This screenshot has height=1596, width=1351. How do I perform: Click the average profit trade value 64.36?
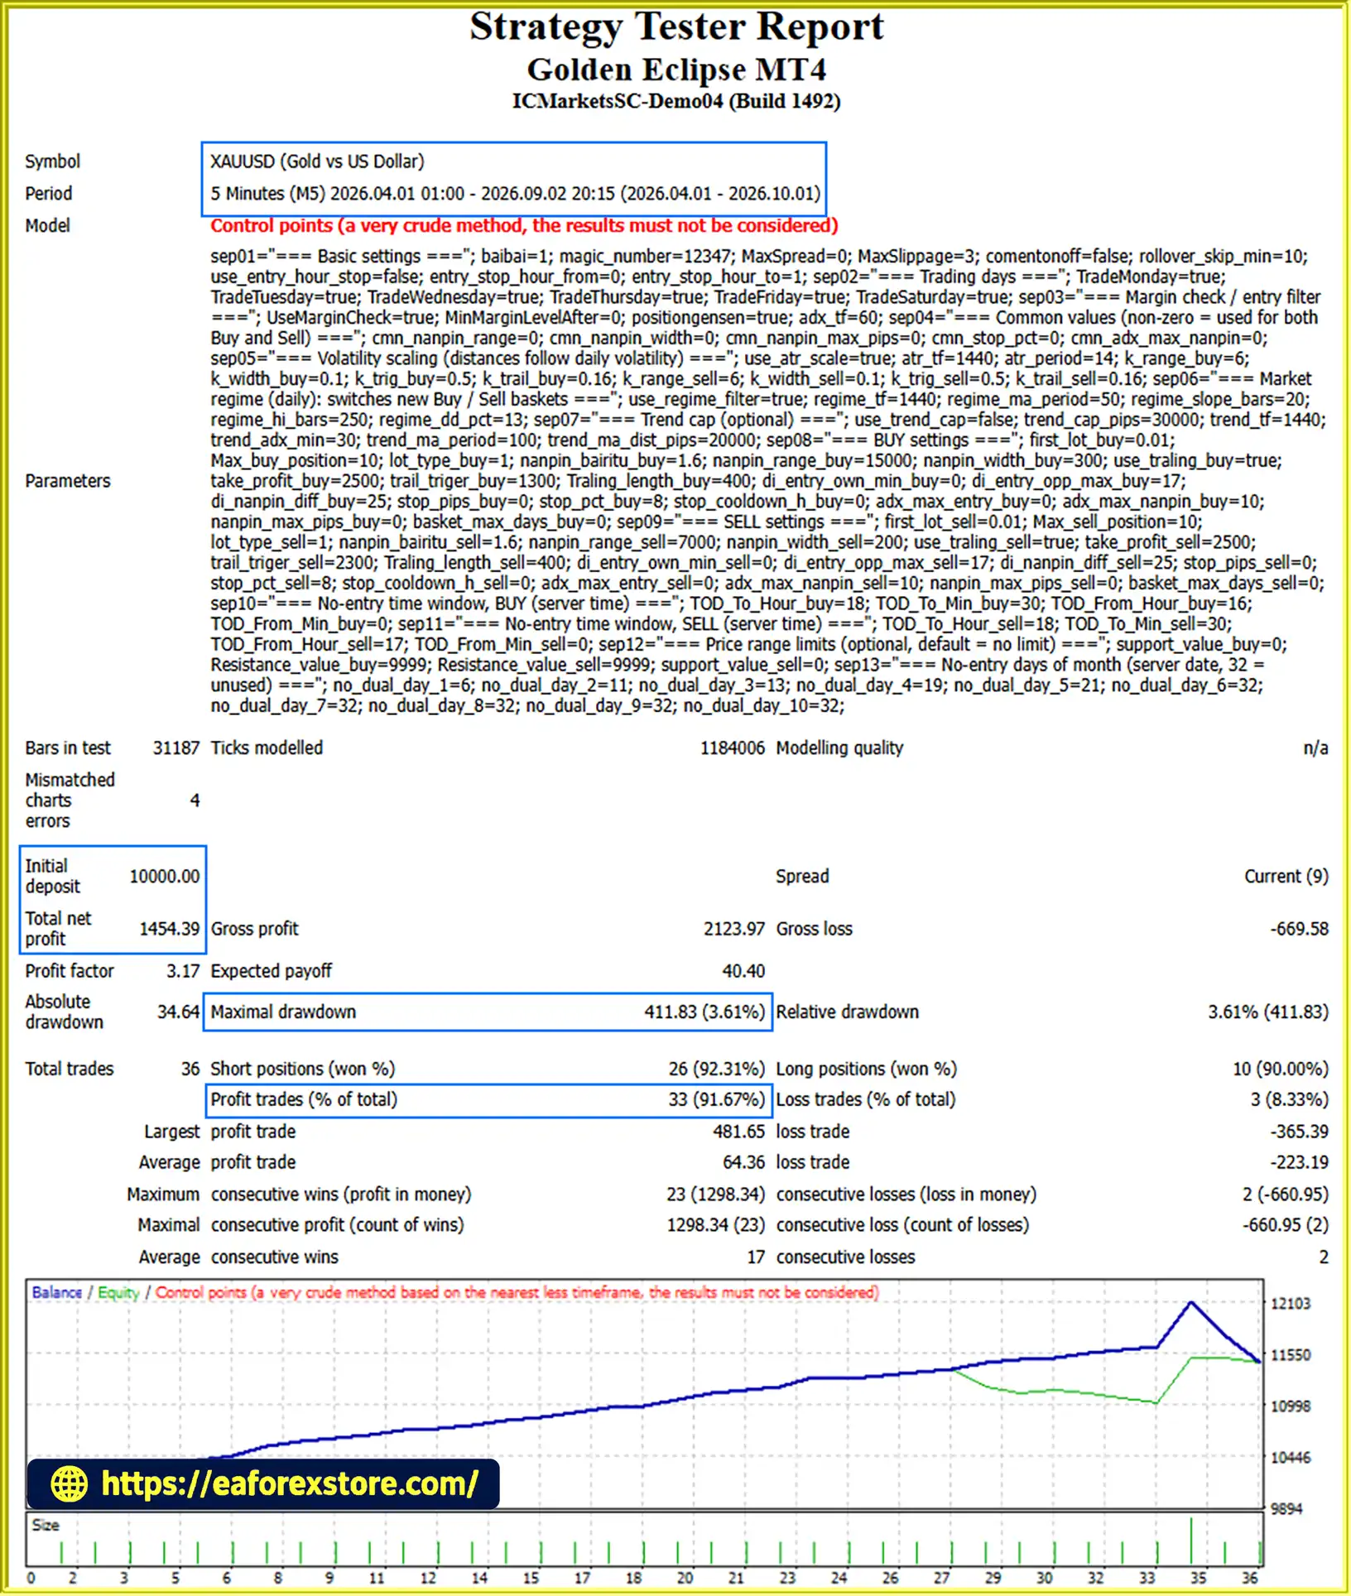tap(743, 1163)
